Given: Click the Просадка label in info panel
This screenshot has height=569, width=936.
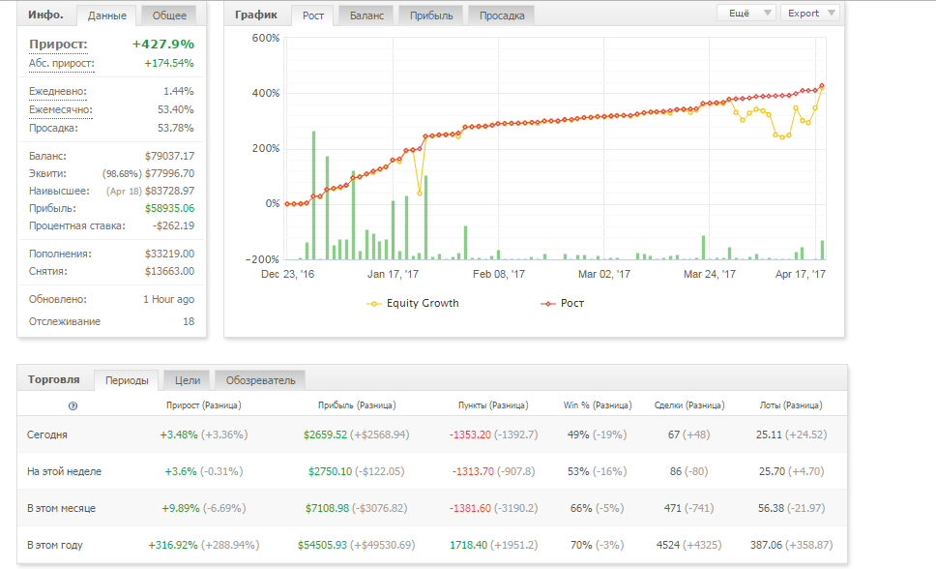Looking at the screenshot, I should point(53,129).
